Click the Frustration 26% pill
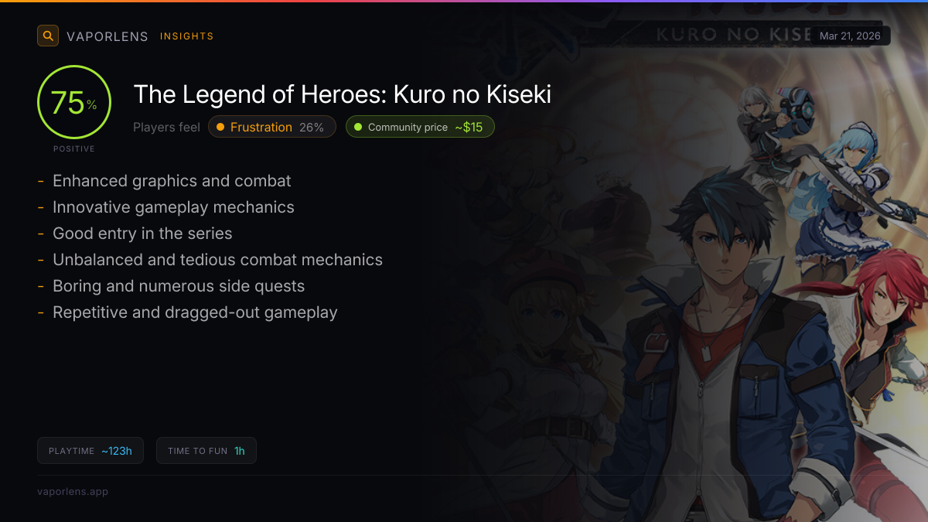The height and width of the screenshot is (522, 928). coord(272,127)
